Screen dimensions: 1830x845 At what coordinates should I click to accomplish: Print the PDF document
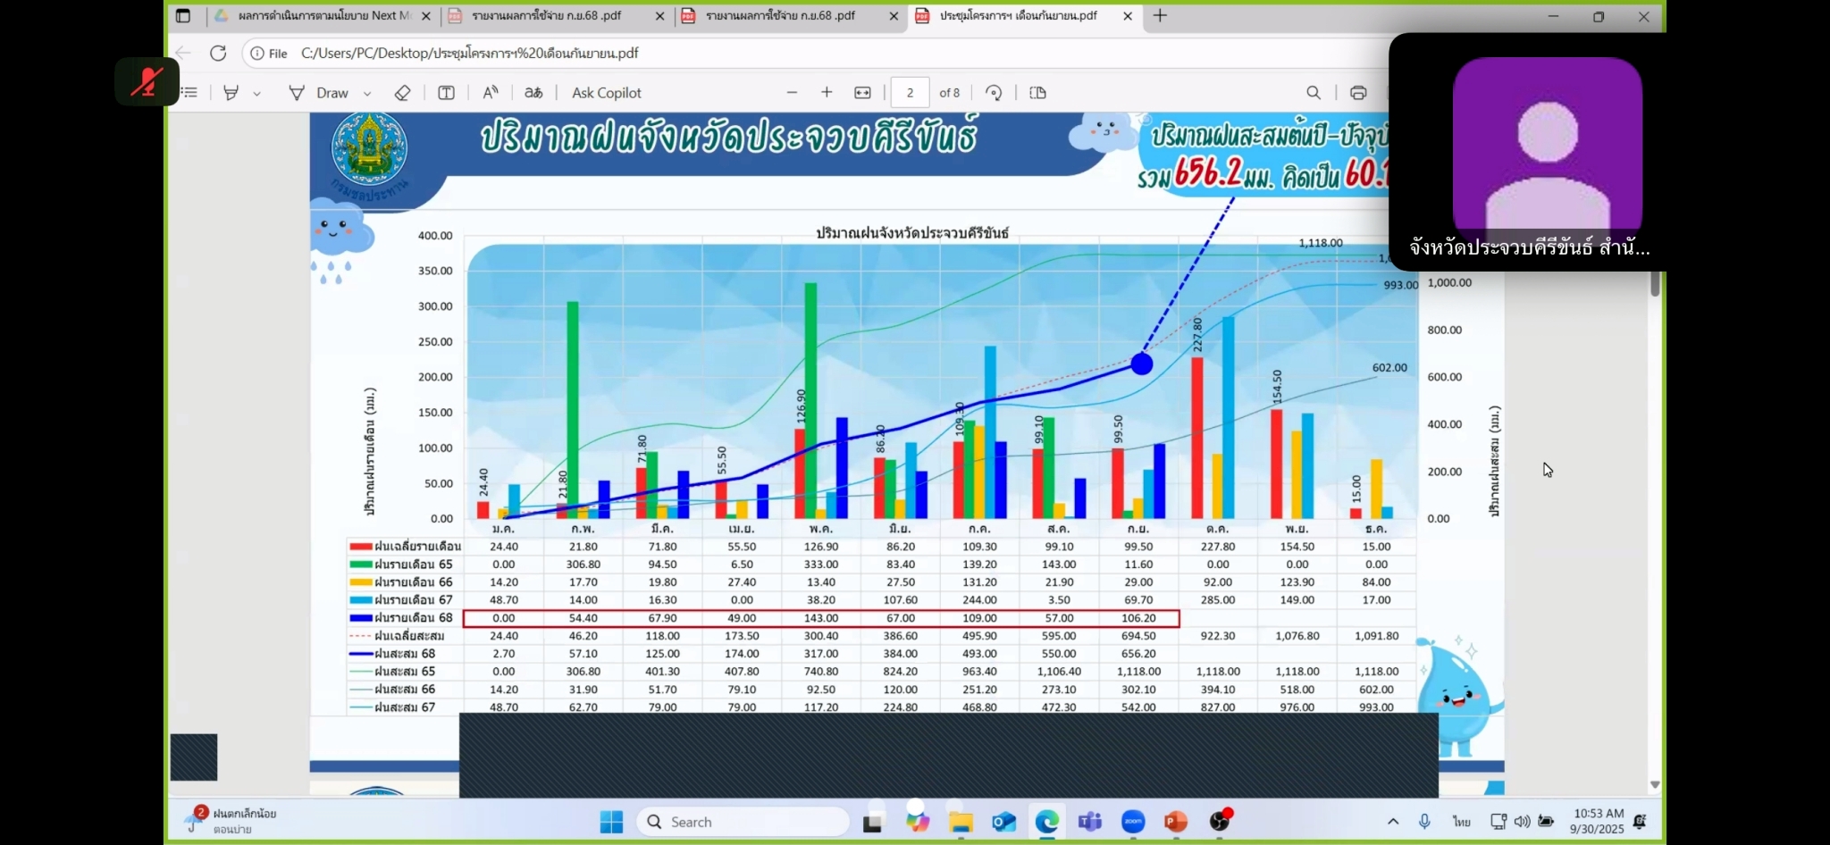pyautogui.click(x=1358, y=93)
